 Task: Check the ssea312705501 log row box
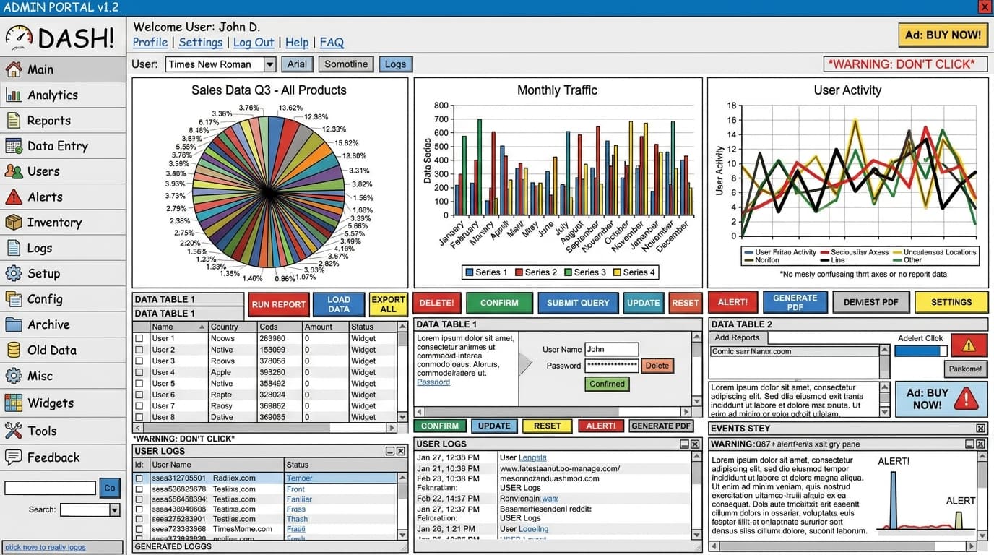tap(139, 478)
